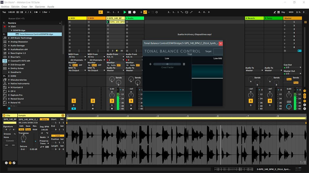Expand the Audio Damage folder
Screen dimensions: 309x173
pos(9,46)
